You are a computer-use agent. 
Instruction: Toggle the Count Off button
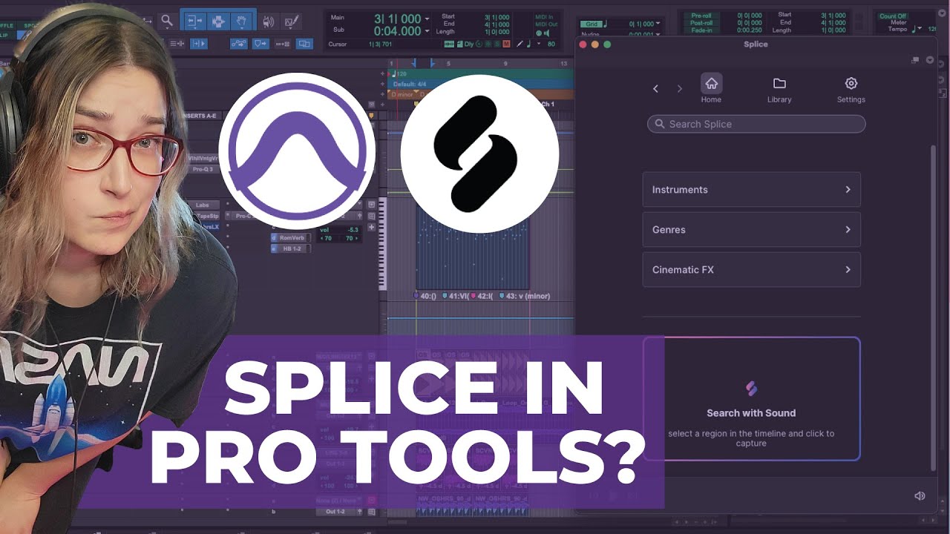coord(892,16)
